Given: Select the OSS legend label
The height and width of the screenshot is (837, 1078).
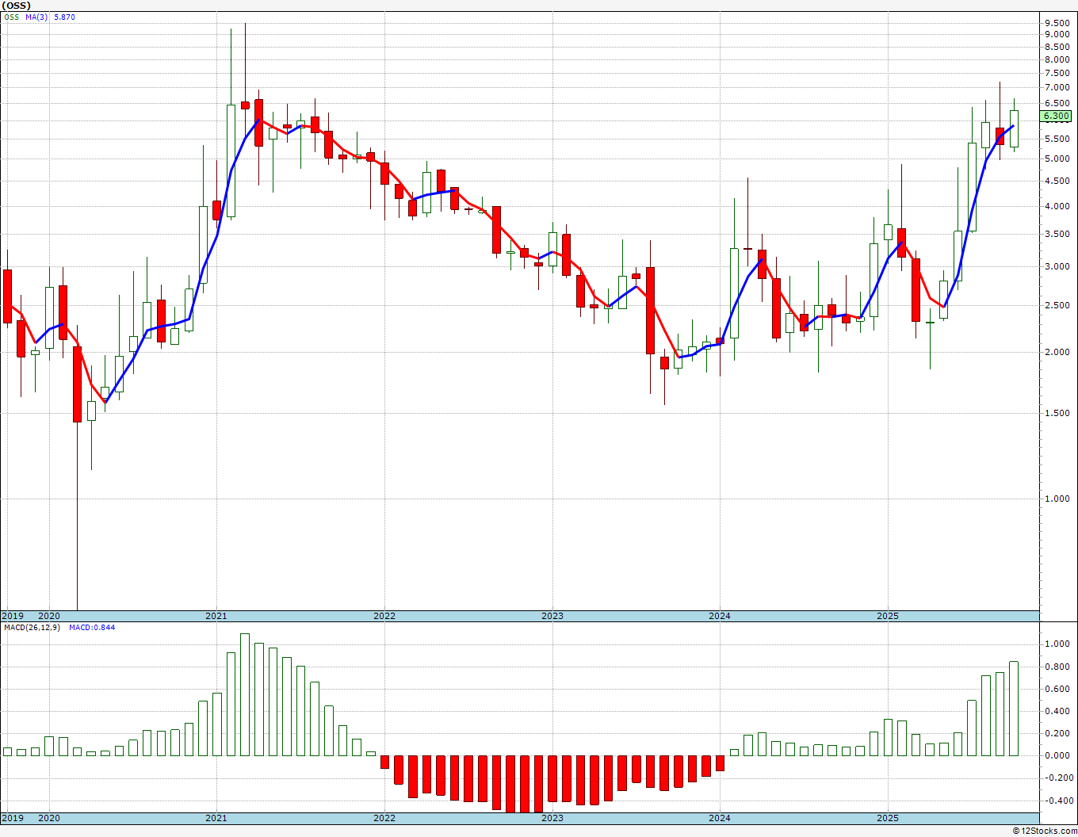Looking at the screenshot, I should point(11,17).
